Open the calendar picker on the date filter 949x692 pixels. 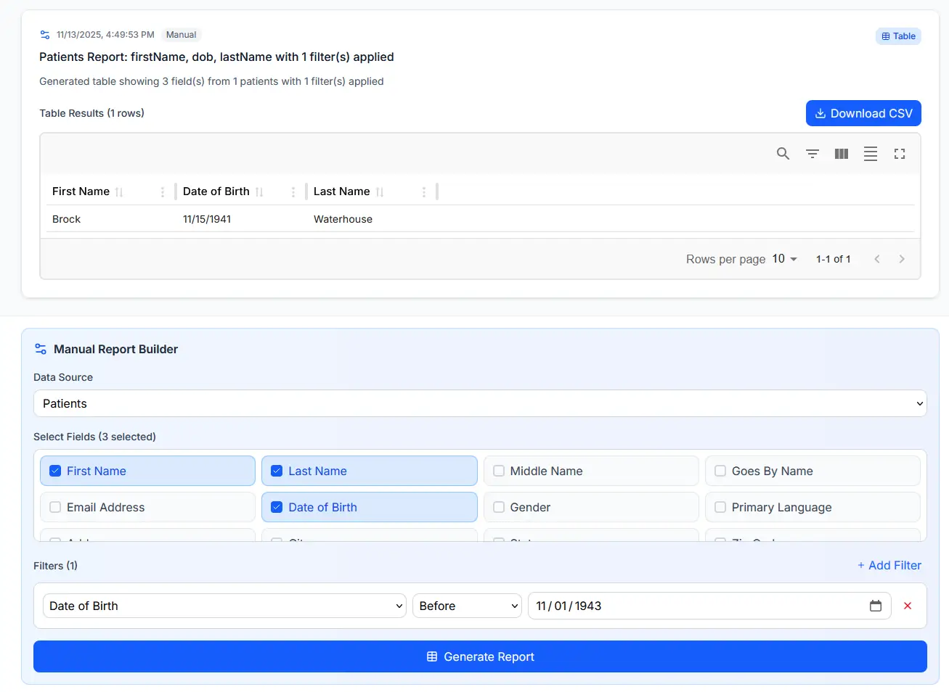(x=876, y=606)
